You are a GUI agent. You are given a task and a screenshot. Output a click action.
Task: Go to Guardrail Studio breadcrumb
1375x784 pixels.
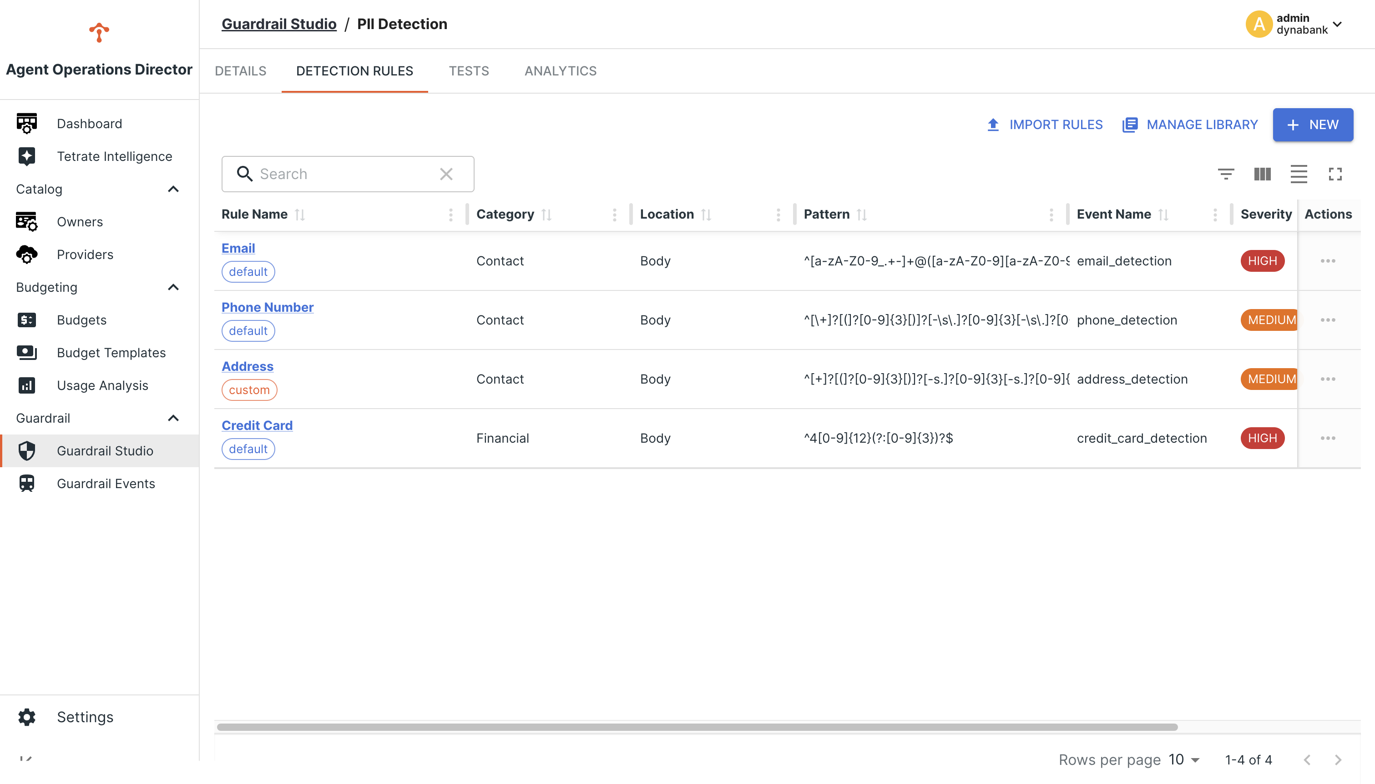coord(279,24)
